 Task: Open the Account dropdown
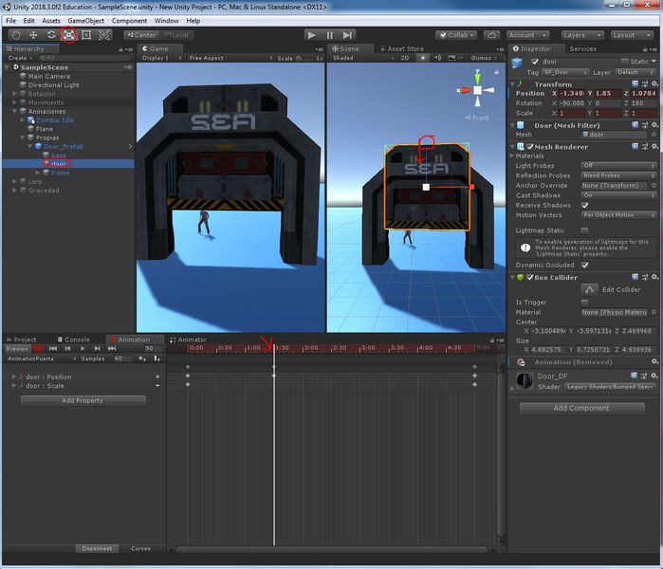pos(527,35)
